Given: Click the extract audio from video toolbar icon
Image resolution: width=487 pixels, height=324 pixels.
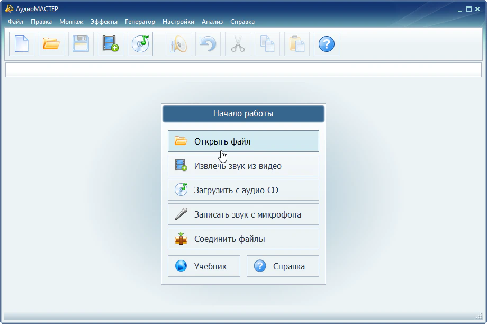Looking at the screenshot, I should 111,44.
